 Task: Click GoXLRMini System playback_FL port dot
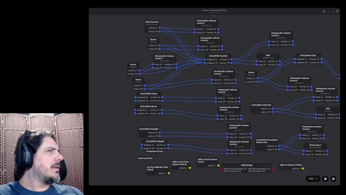pos(205,60)
